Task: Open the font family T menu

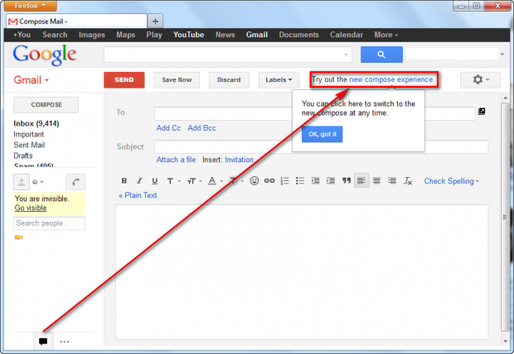Action: click(x=173, y=181)
